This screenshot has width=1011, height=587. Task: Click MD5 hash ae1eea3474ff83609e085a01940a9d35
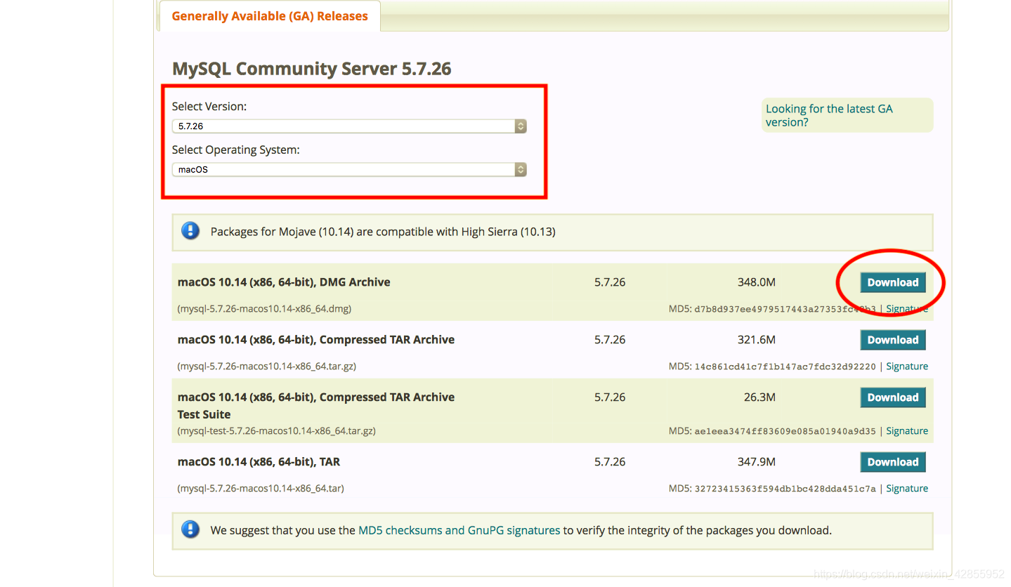[x=785, y=431]
